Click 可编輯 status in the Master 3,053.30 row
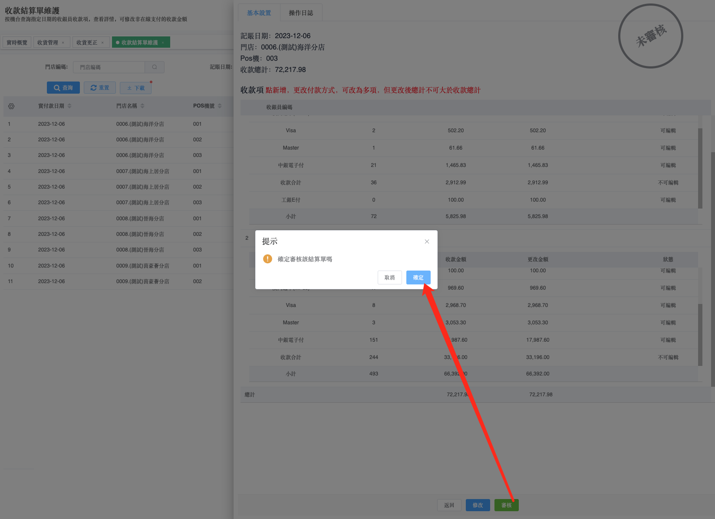715x519 pixels. coord(668,323)
